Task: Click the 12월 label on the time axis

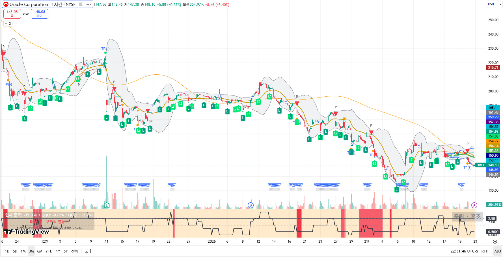Action: tap(45, 242)
